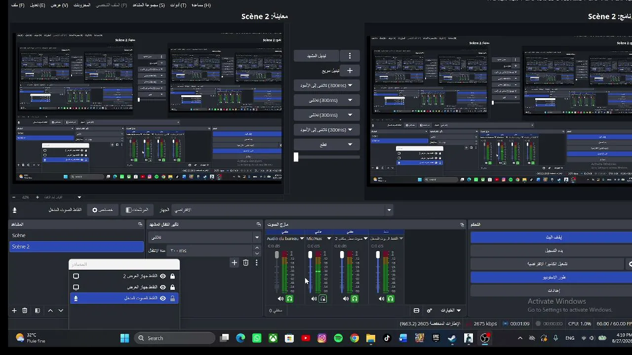Viewport: 632px width, 355px height.
Task: Toggle visibility of التقاط الصوت المدخل source
Action: [x=163, y=298]
